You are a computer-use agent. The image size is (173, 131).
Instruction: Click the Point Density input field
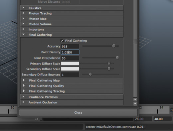click(70, 52)
